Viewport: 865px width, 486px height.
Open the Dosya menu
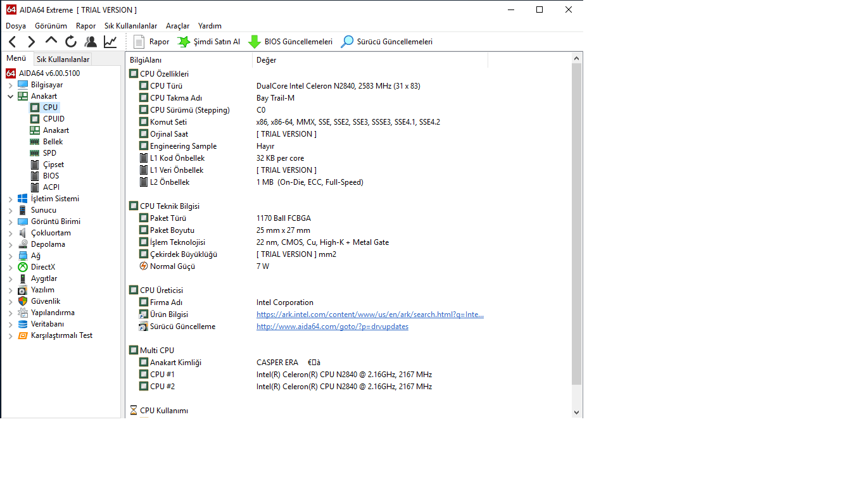16,26
